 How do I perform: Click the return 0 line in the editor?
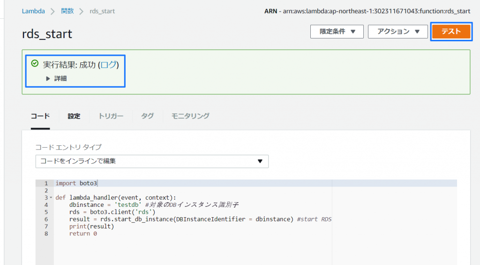pyautogui.click(x=83, y=234)
